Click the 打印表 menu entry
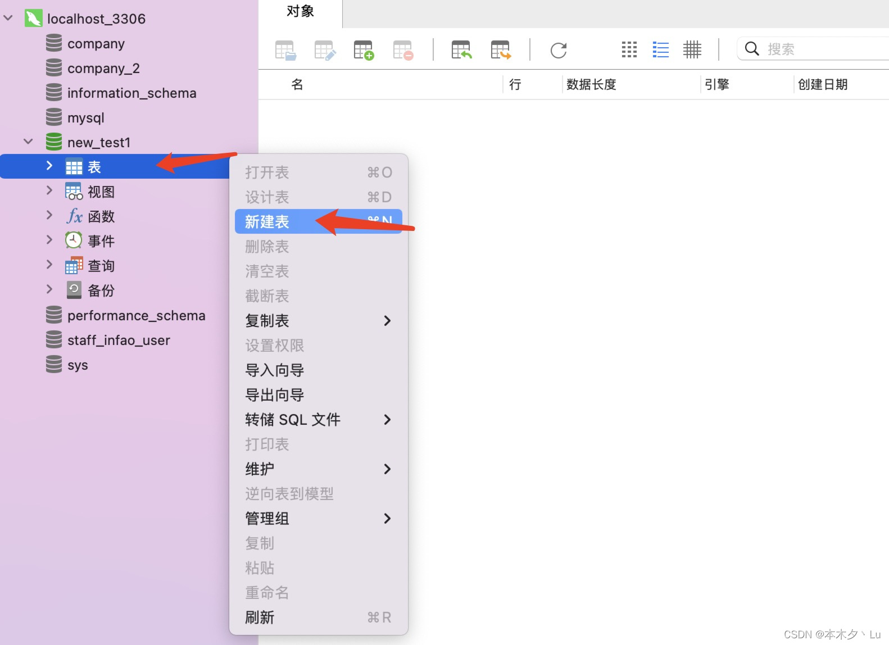Screen dimensions: 889x645 coord(319,444)
